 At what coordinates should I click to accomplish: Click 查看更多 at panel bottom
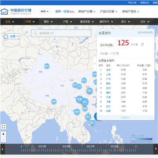pyautogui.click(x=126, y=118)
